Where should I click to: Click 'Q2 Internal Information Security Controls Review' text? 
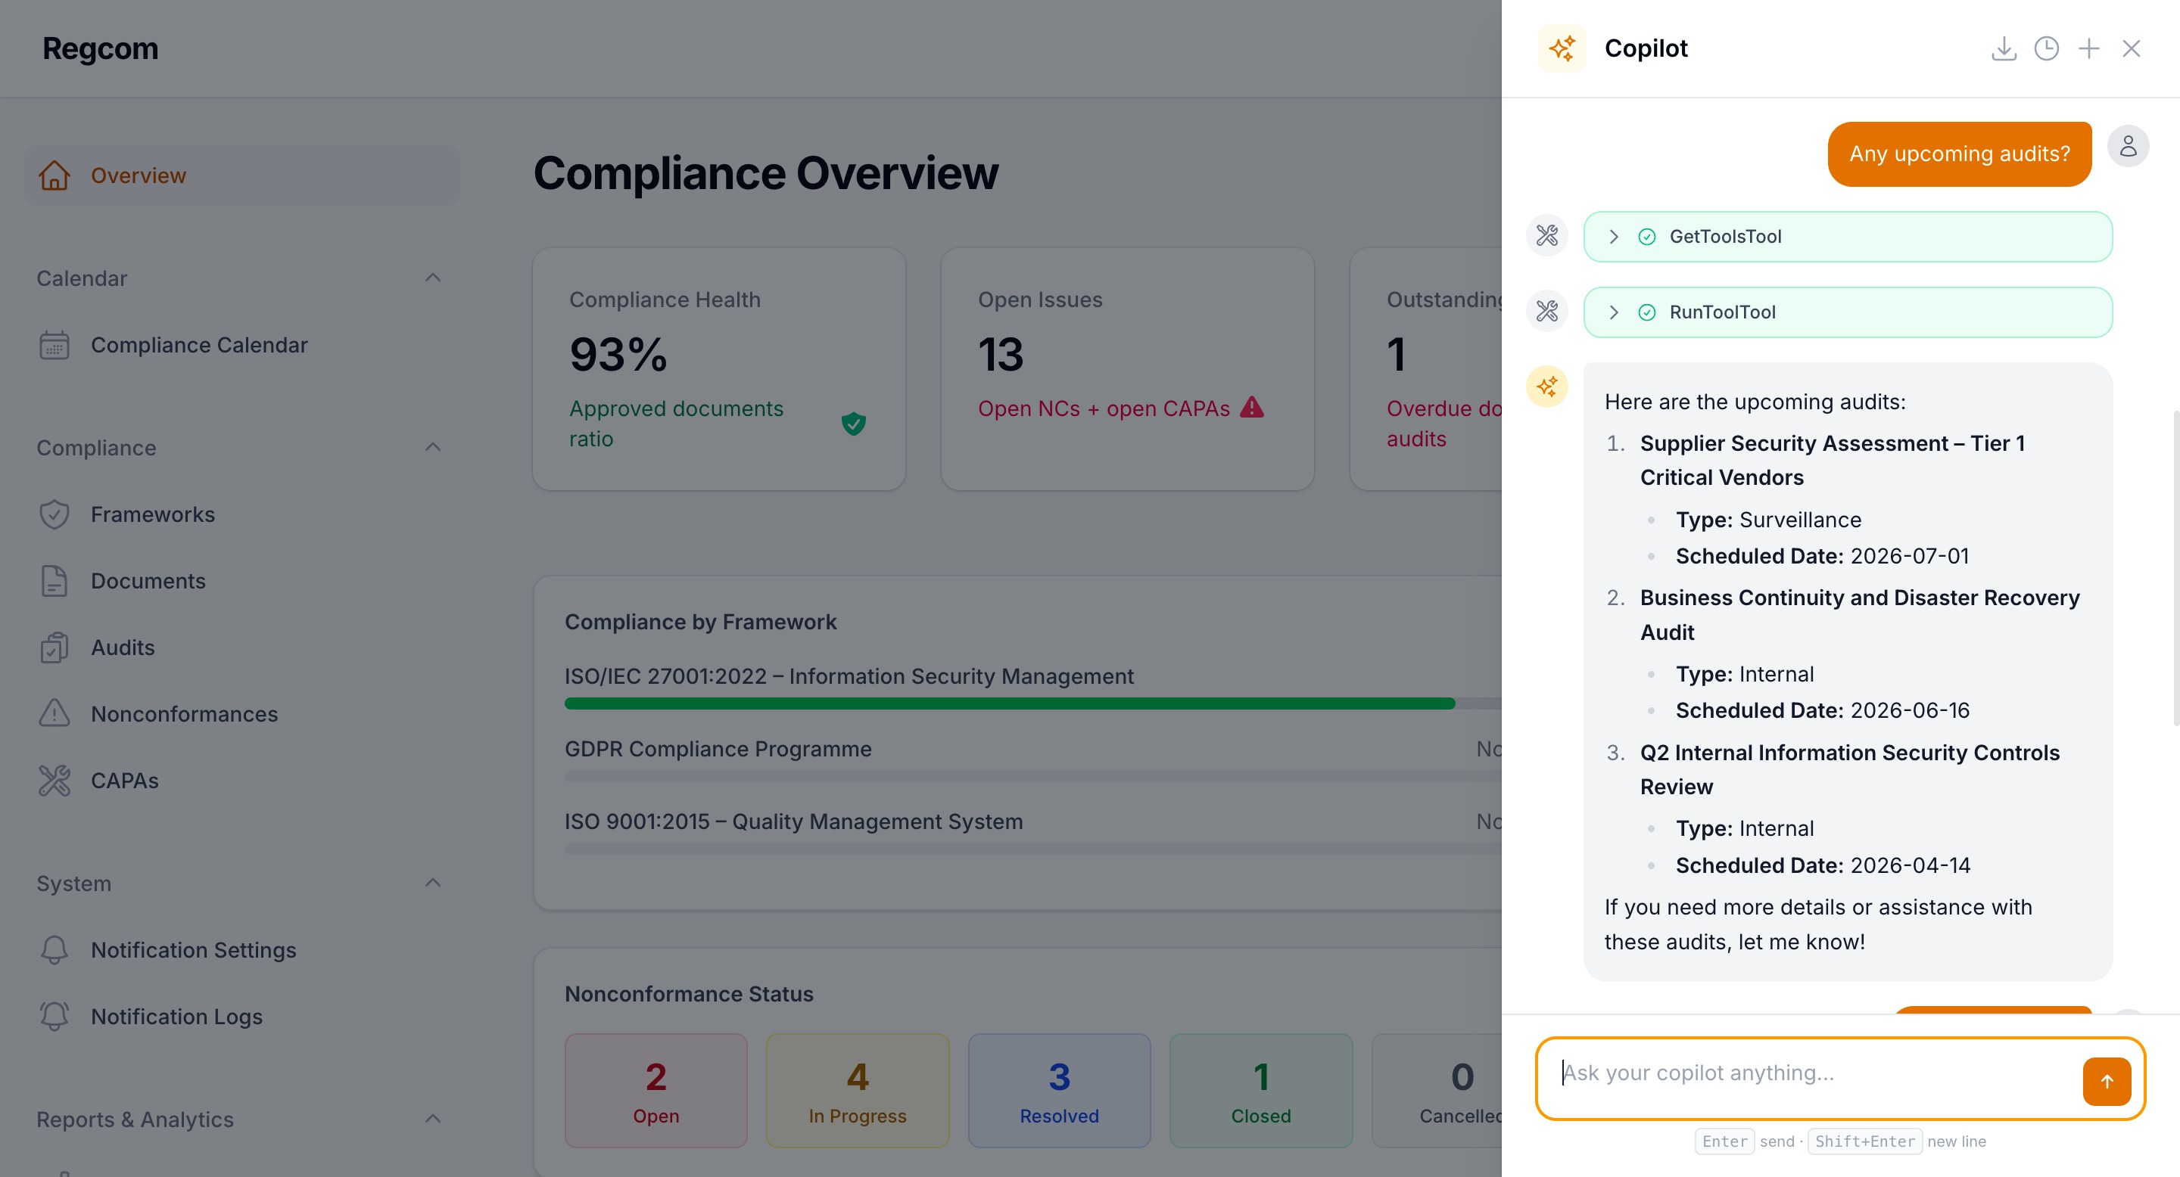(x=1849, y=769)
